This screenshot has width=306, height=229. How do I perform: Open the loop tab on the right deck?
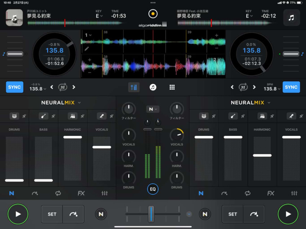[247, 193]
